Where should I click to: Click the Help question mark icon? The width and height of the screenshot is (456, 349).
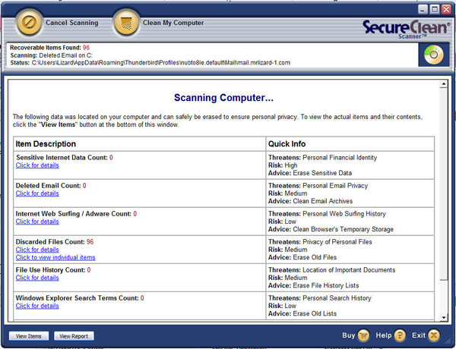click(400, 335)
